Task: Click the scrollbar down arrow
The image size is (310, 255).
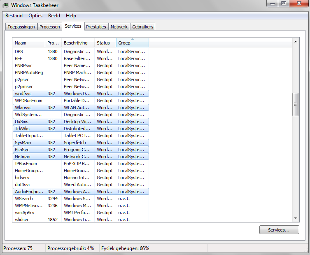Action: tap(296, 218)
